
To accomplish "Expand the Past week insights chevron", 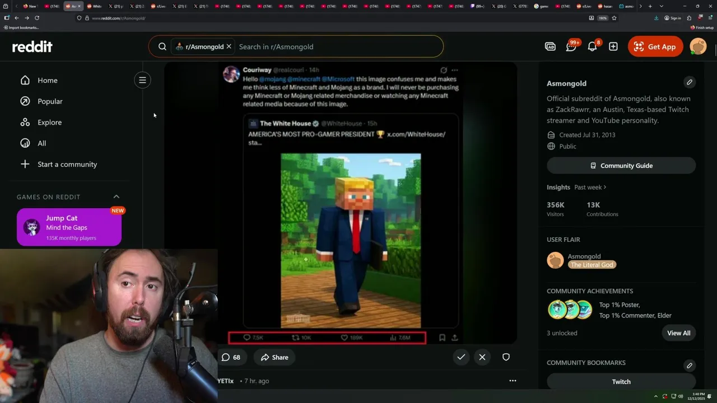I will pos(605,188).
